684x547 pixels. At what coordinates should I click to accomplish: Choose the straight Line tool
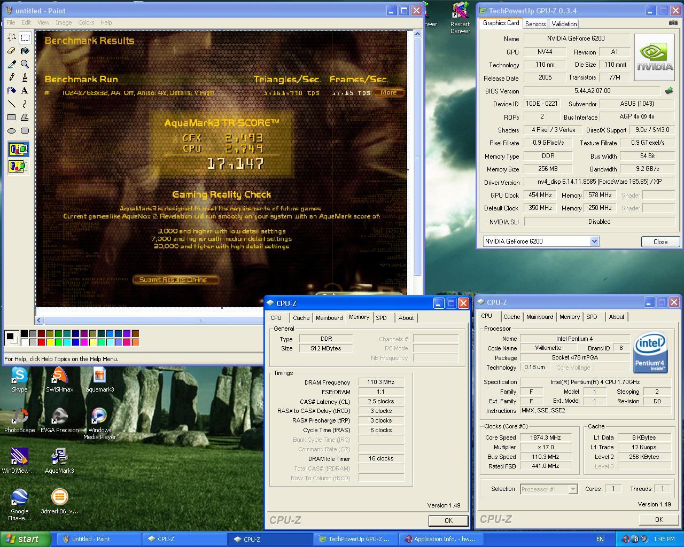coord(12,104)
